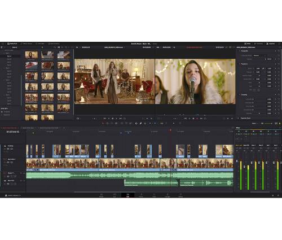
Task: Open the source viewer zoom dropdown
Action: pos(77,47)
